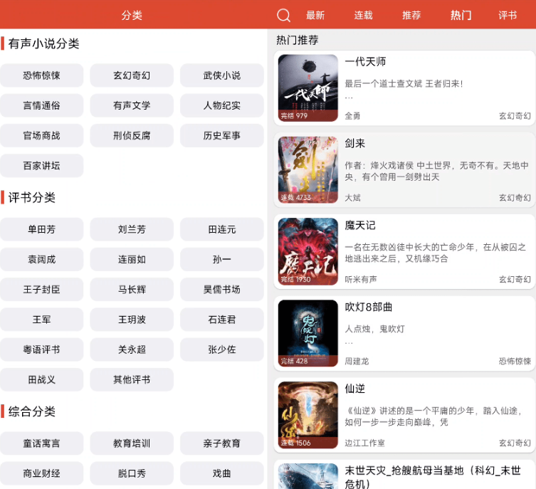The image size is (536, 489).
Task: Tap the 魔天记 cover image
Action: (308, 251)
